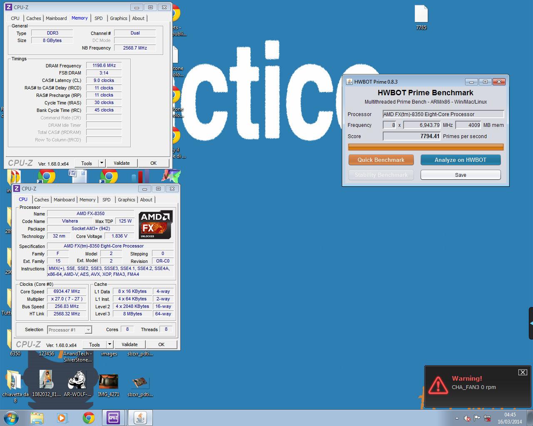Open Action Center flag tray icon
Image resolution: width=533 pixels, height=426 pixels.
pyautogui.click(x=477, y=418)
